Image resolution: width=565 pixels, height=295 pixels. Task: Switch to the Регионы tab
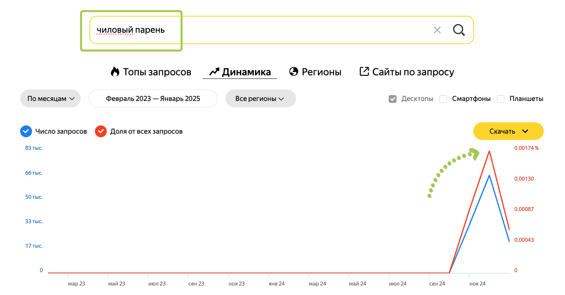click(x=321, y=72)
